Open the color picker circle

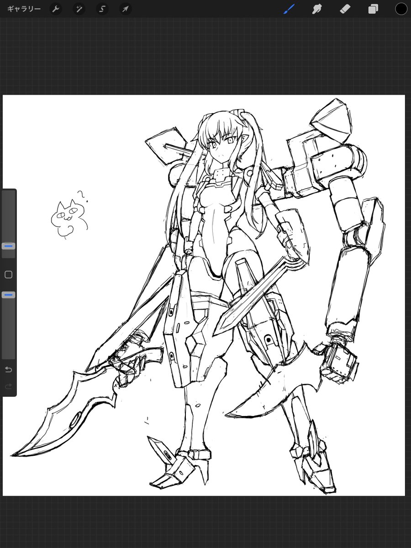400,9
